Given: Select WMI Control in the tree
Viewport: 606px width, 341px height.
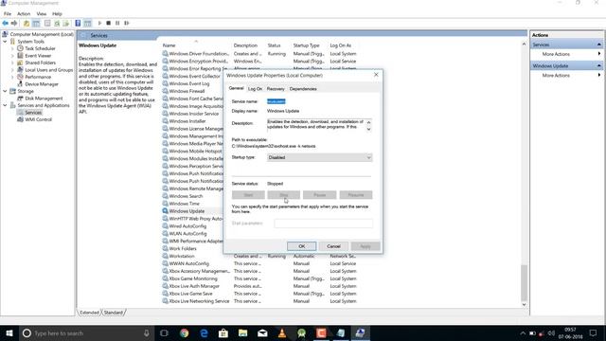Looking at the screenshot, I should [x=38, y=119].
